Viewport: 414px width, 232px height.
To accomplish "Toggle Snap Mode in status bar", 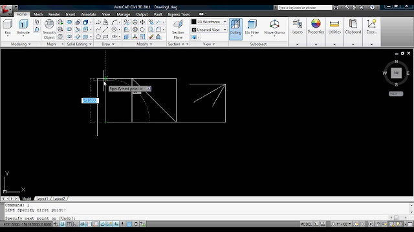I will pos(62,224).
